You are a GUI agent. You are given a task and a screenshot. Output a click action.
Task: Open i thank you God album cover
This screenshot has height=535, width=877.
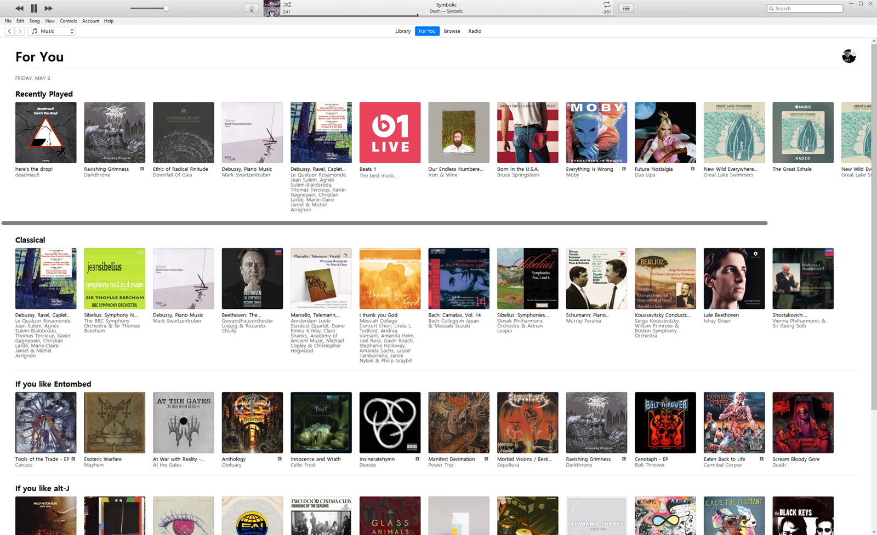[x=390, y=279]
